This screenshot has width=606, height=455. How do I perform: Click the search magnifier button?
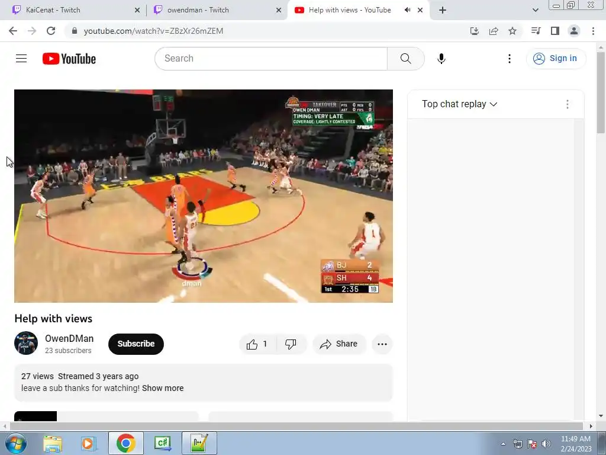[x=406, y=59]
